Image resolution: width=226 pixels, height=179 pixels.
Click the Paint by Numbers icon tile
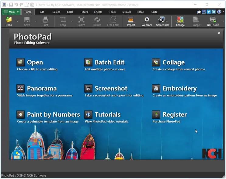(20, 114)
